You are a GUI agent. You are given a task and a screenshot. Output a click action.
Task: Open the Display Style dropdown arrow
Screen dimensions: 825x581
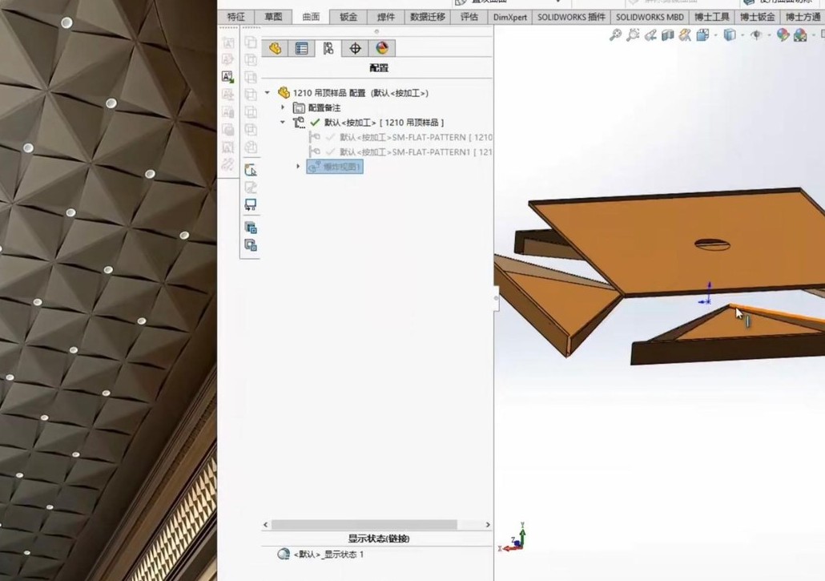[742, 35]
